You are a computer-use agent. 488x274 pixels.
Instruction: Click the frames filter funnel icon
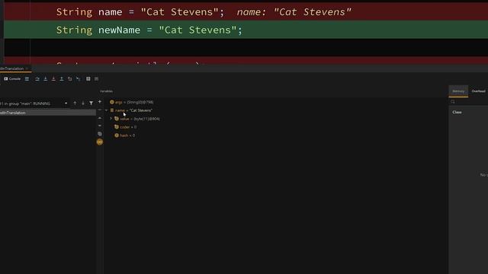(x=91, y=104)
